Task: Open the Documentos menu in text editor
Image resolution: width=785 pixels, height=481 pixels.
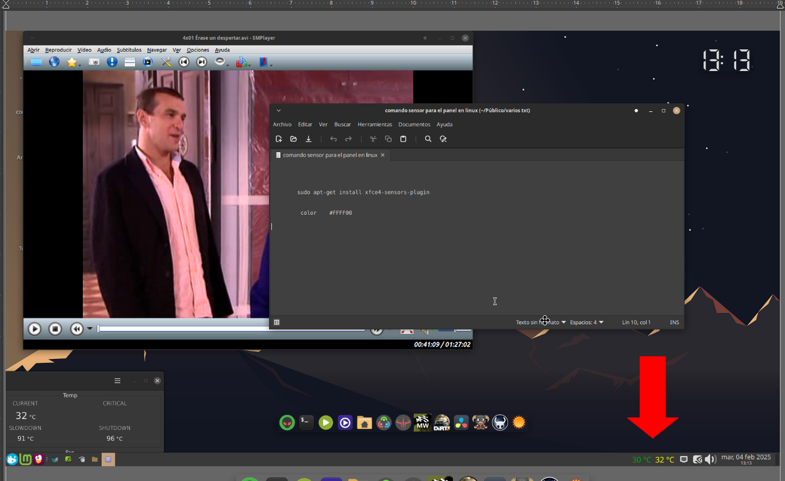Action: (x=414, y=125)
